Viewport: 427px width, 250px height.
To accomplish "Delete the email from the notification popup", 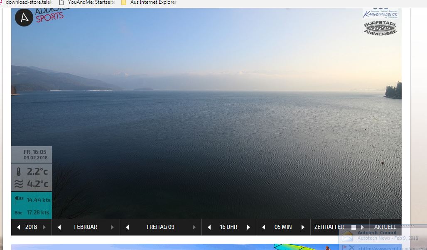I will [x=351, y=248].
